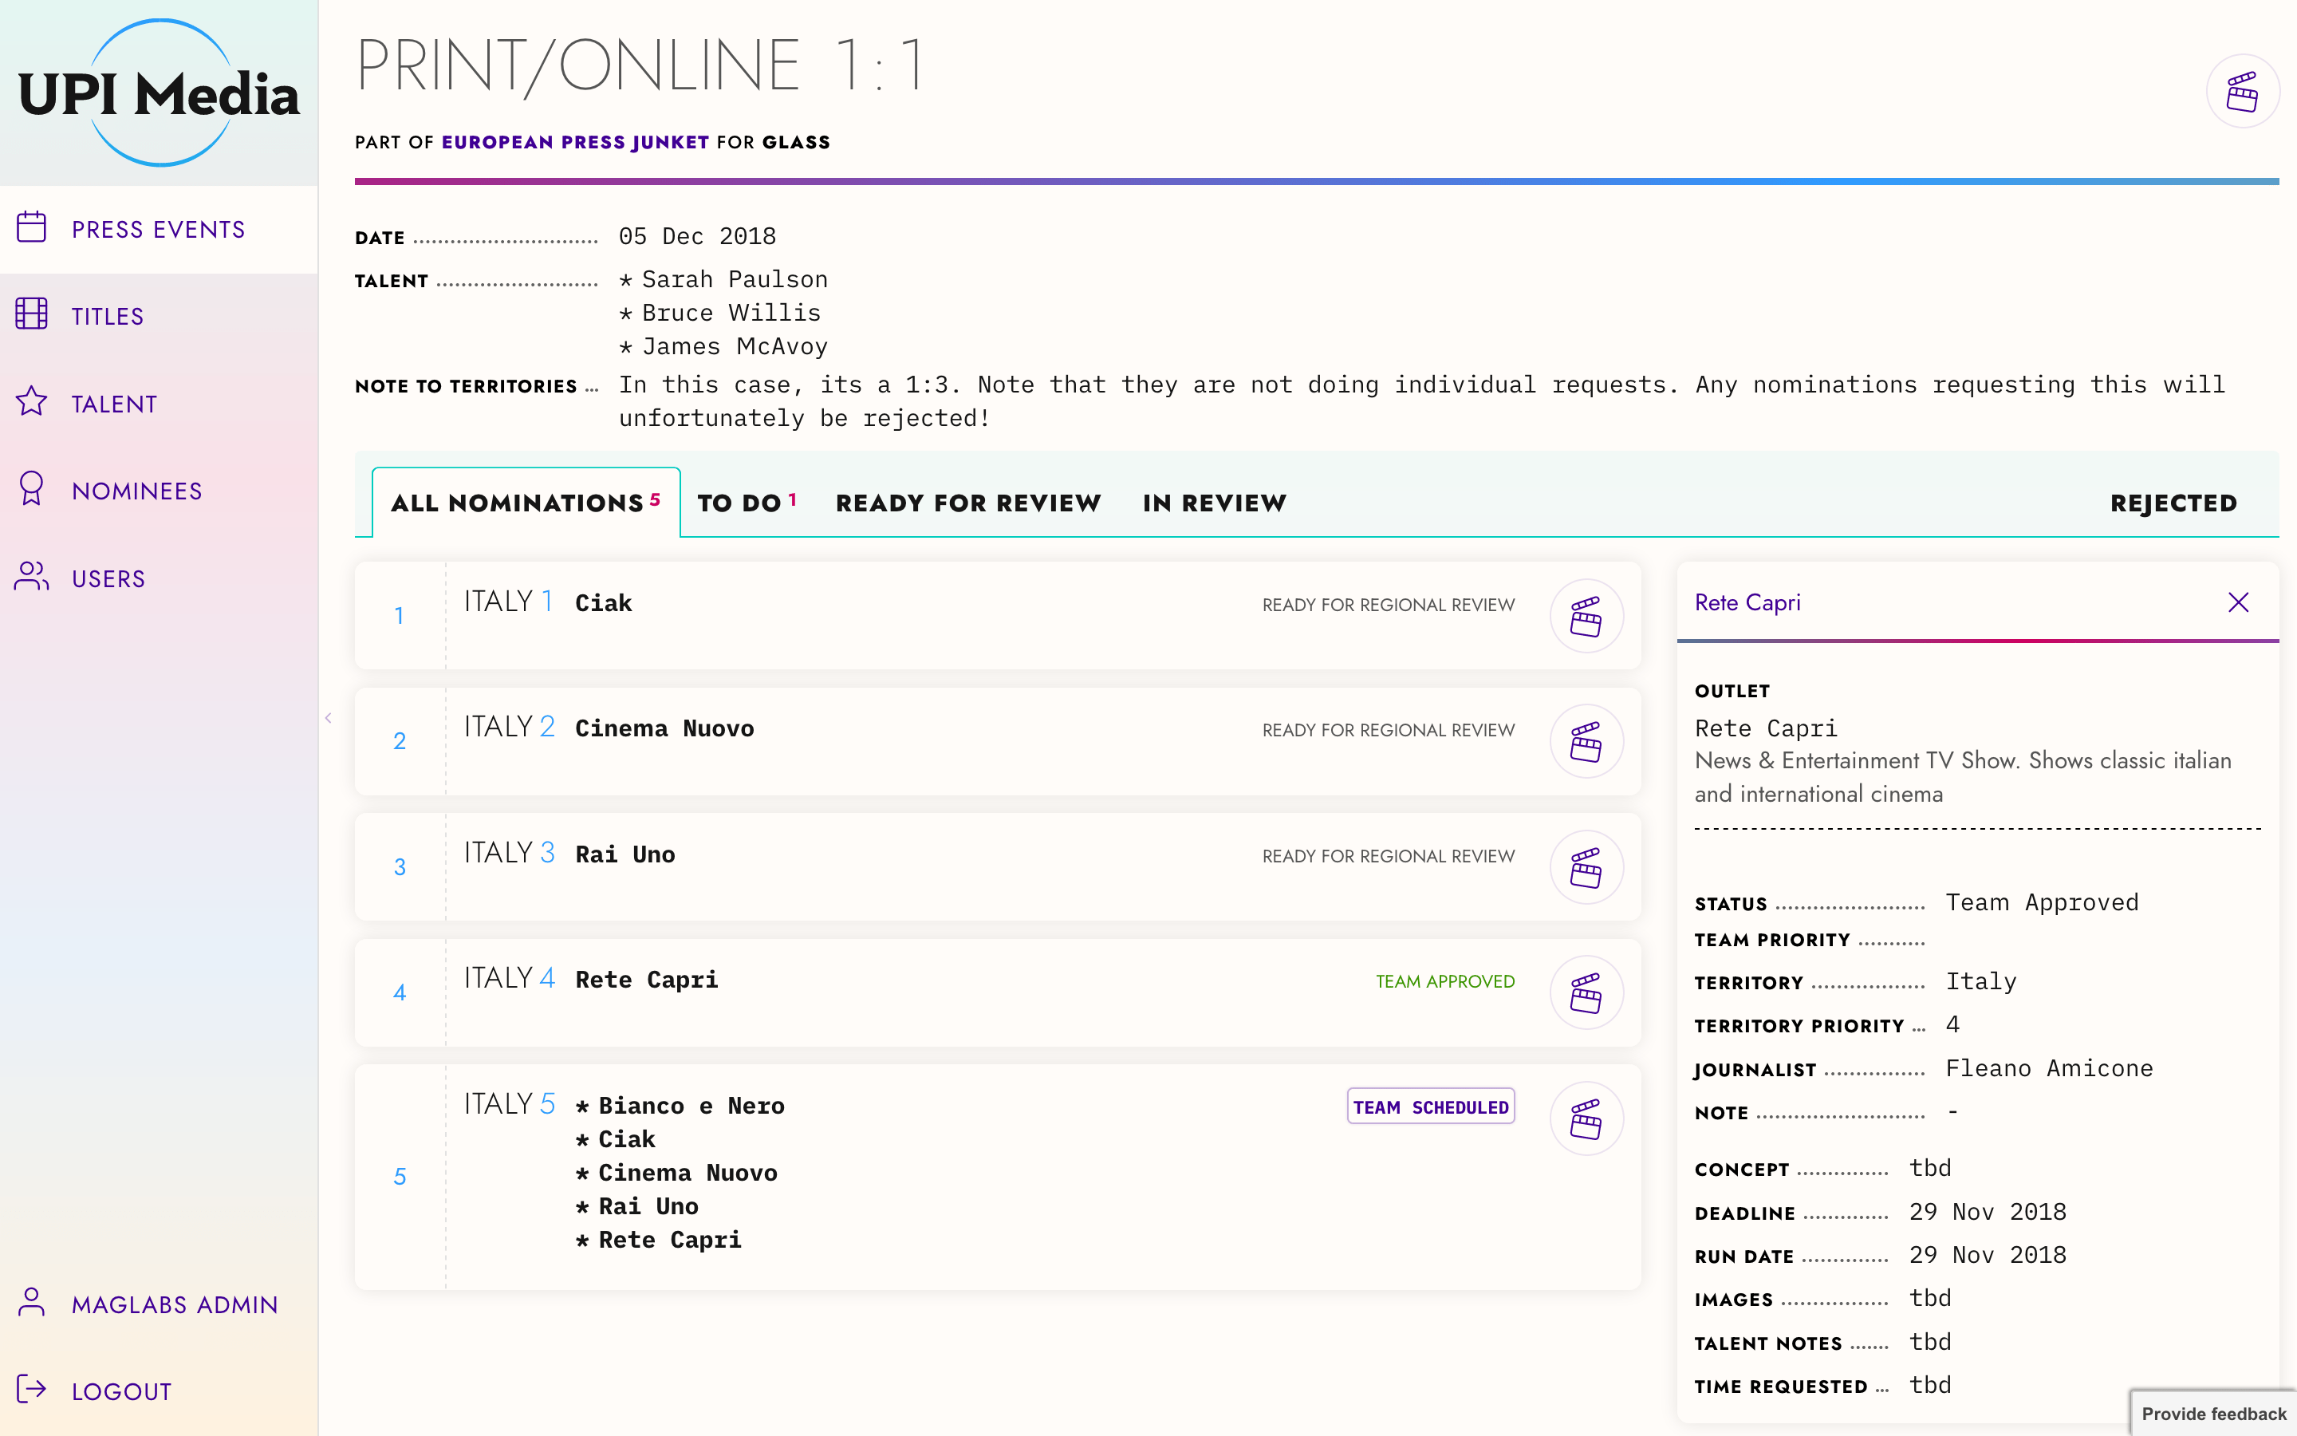Switch to the In Review tab

1214,503
